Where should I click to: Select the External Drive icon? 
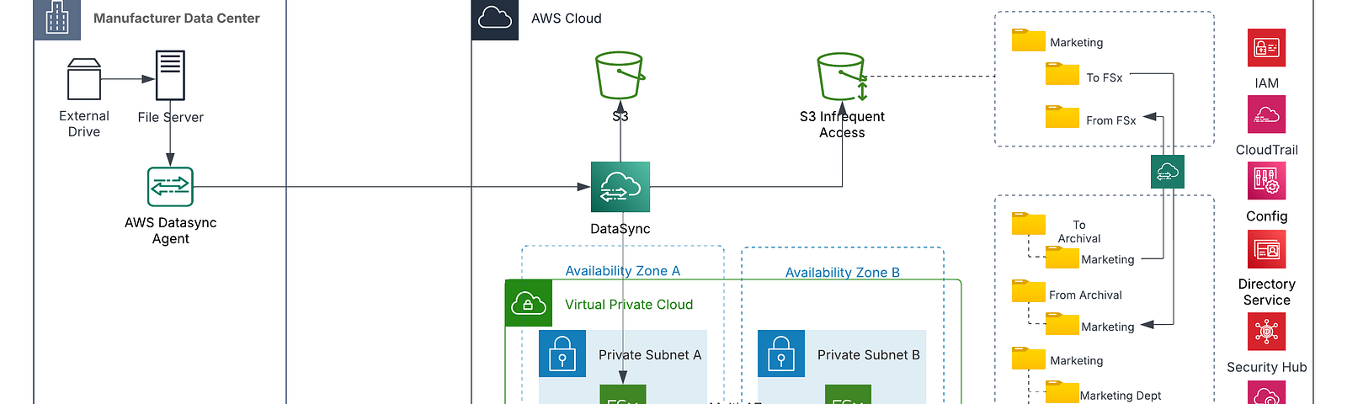84,79
